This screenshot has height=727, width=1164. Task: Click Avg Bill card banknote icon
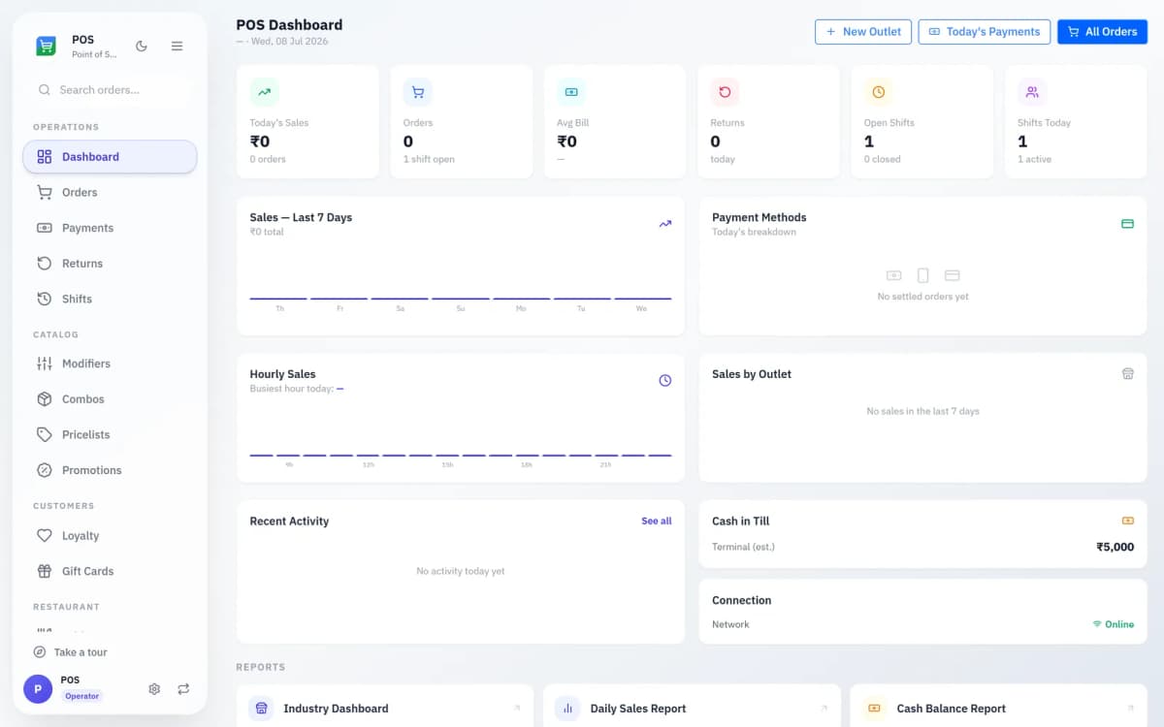click(571, 92)
